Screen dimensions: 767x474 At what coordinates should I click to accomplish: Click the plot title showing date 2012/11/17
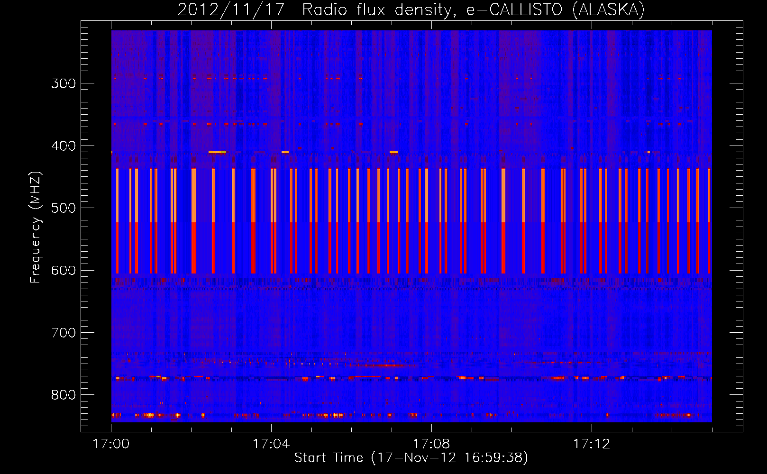411,9
